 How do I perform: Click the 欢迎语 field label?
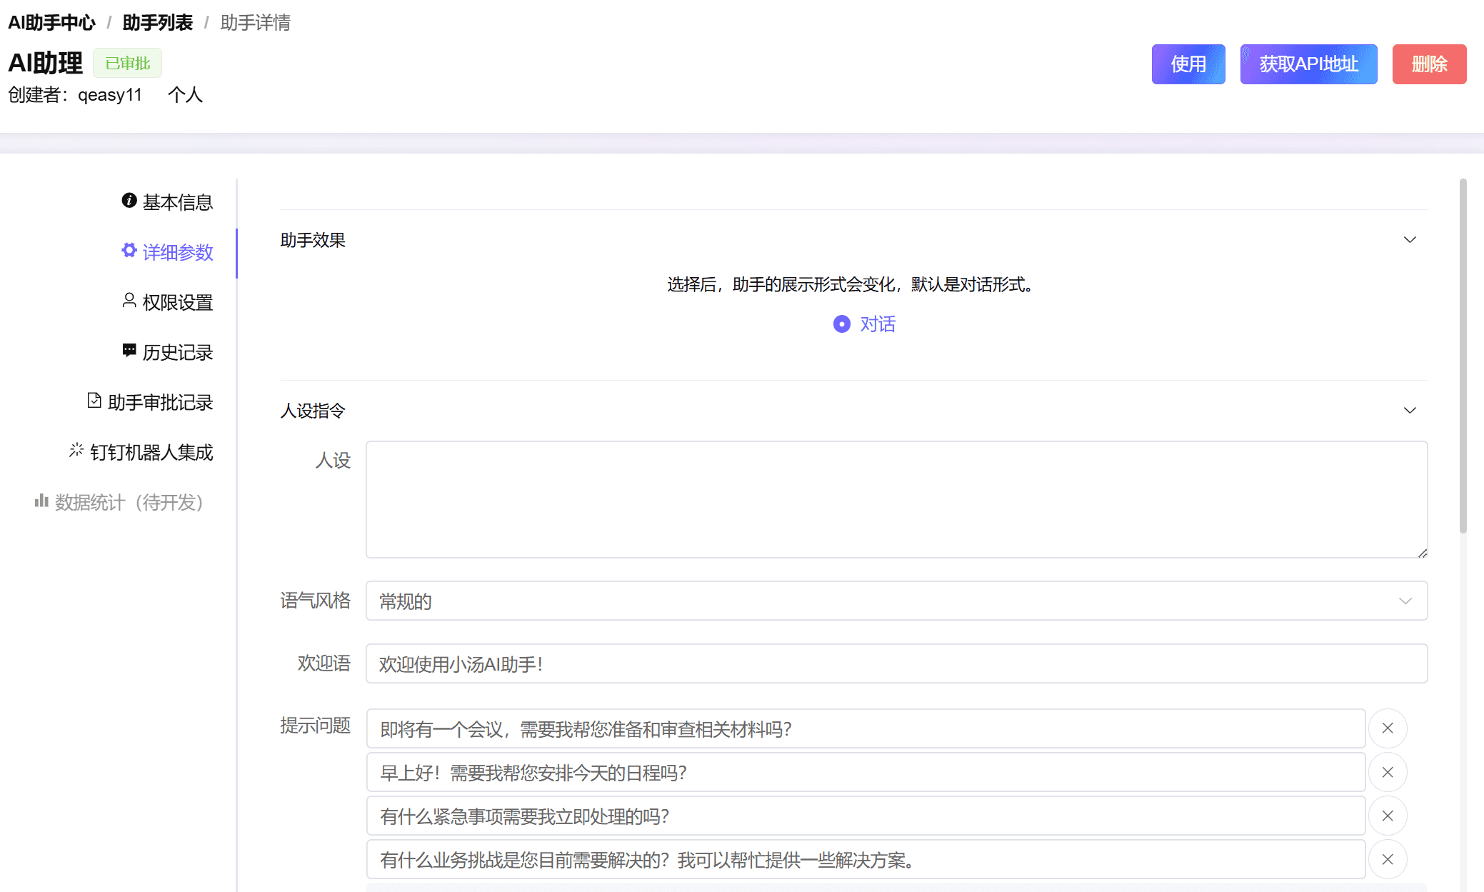pos(324,663)
